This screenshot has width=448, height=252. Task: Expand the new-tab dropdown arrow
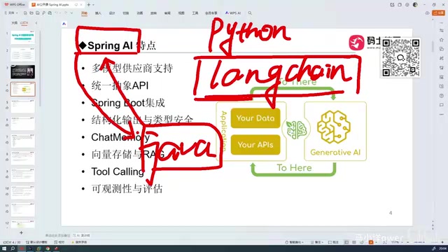93,5
